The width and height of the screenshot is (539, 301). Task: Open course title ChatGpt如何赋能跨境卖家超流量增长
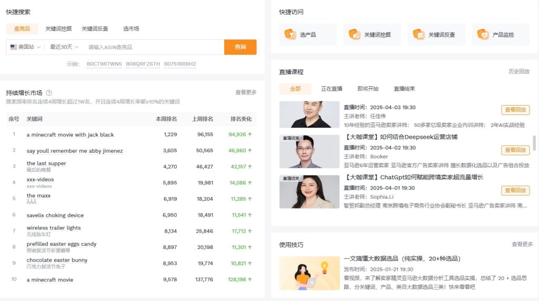pos(414,177)
